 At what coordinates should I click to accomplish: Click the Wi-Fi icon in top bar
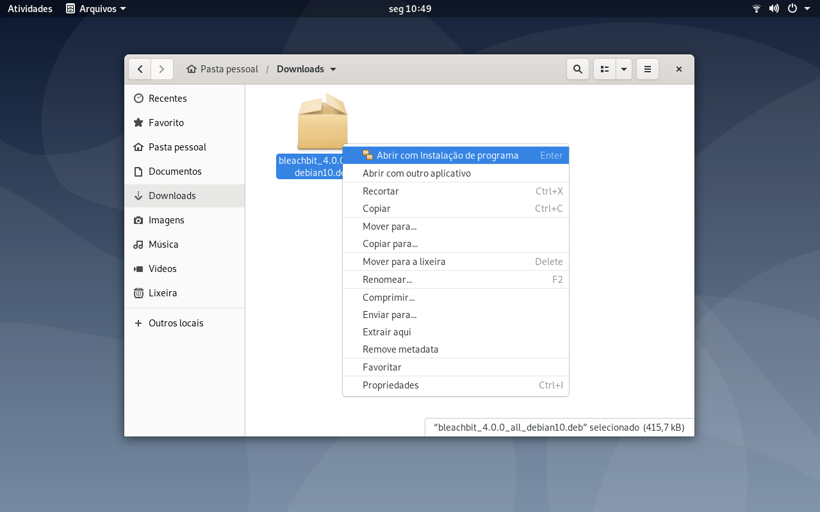(757, 9)
